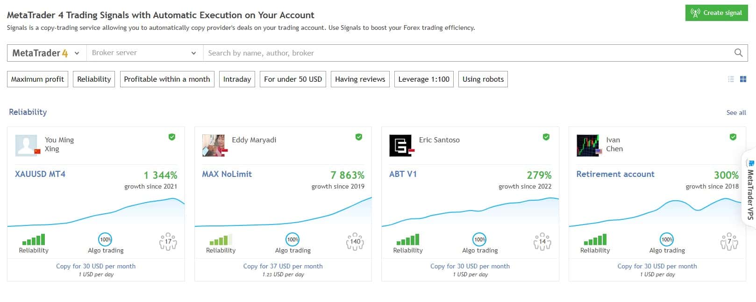Expand the Broker server dropdown
Viewport: 756px width, 302px height.
click(144, 53)
